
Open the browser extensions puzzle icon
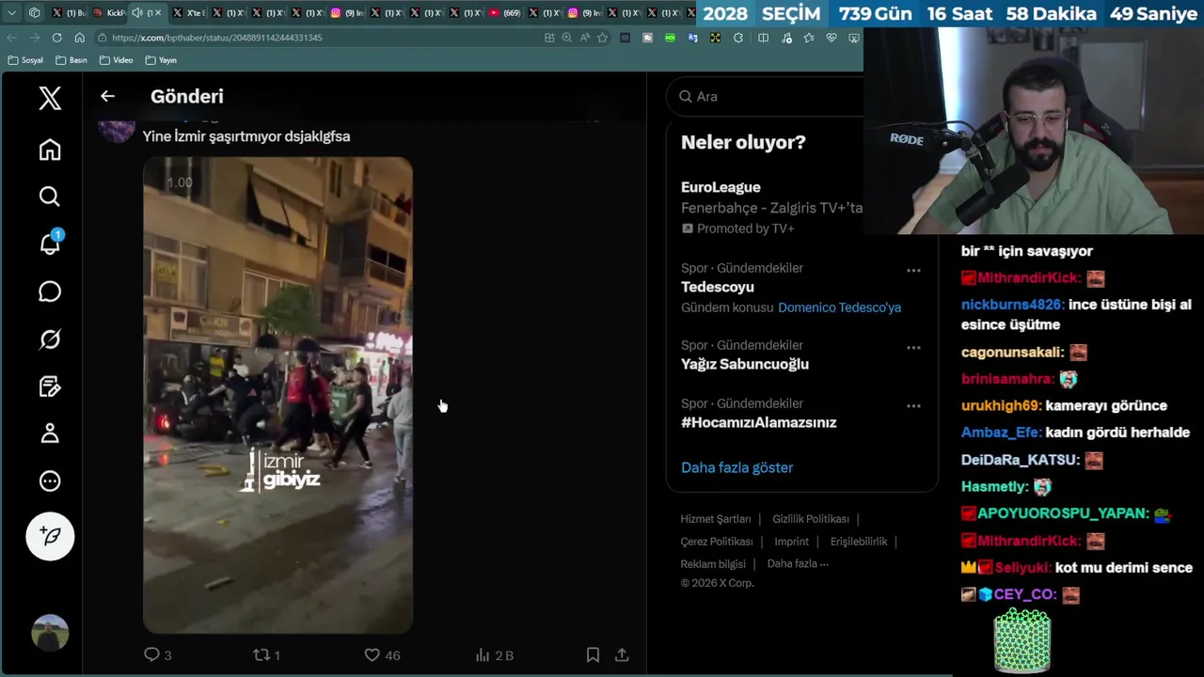tap(737, 38)
